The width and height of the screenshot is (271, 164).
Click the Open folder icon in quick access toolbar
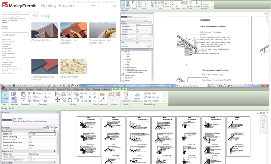(10, 86)
